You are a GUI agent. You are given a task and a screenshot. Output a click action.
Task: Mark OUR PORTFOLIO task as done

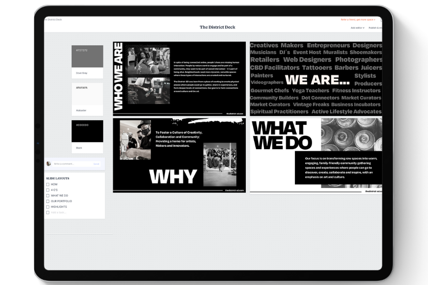(x=48, y=201)
